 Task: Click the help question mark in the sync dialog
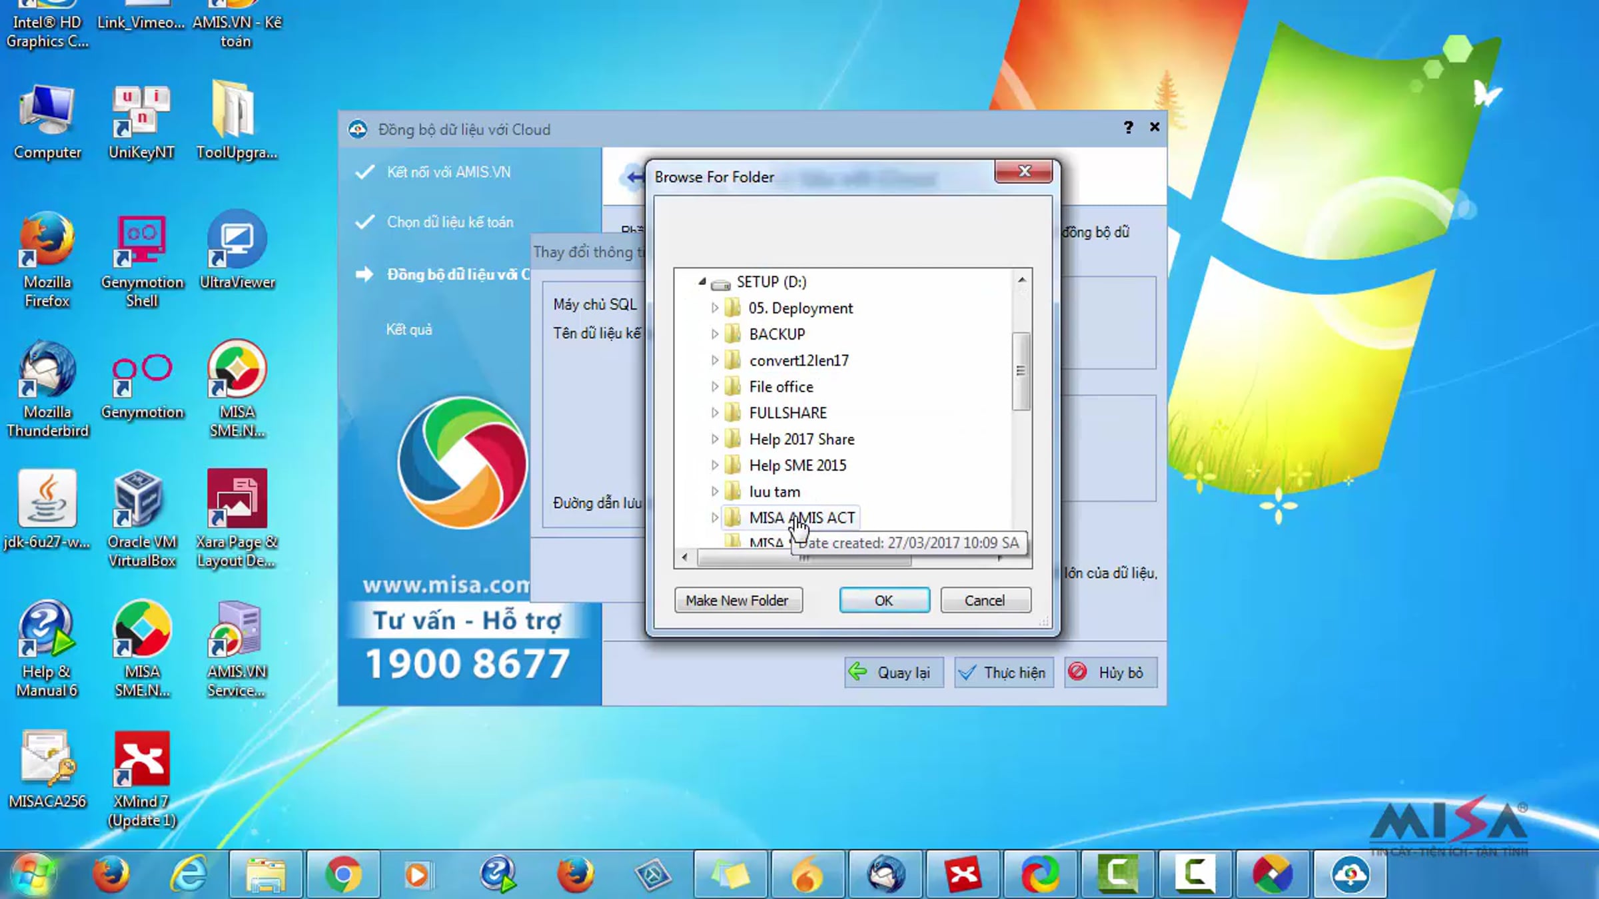[1128, 127]
